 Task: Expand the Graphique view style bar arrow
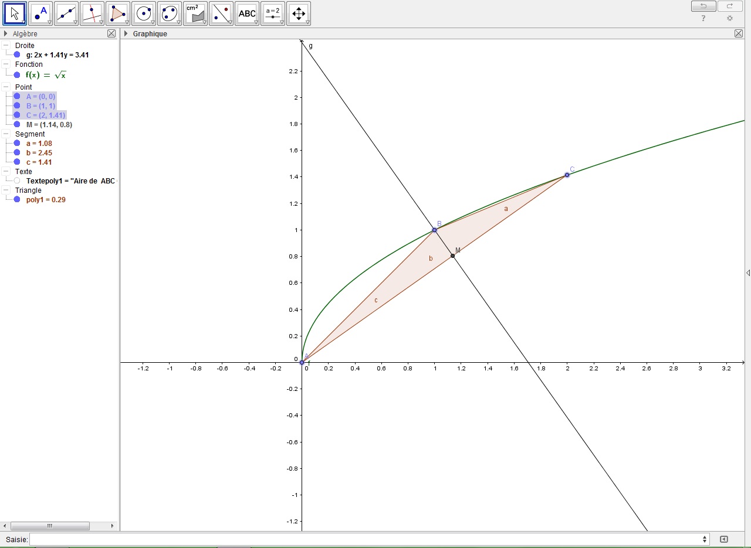(126, 34)
